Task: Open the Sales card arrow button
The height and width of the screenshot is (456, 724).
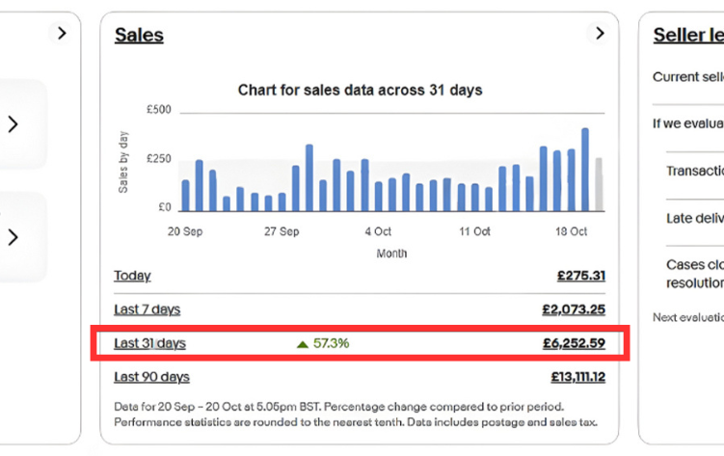Action: (x=600, y=34)
